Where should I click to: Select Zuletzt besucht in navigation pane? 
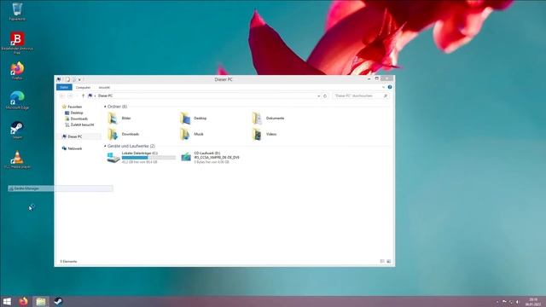[79, 125]
